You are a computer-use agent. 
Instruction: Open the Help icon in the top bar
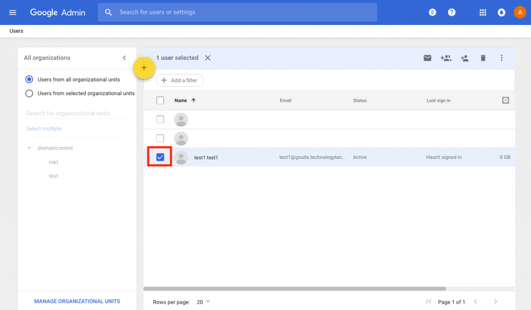pos(451,12)
